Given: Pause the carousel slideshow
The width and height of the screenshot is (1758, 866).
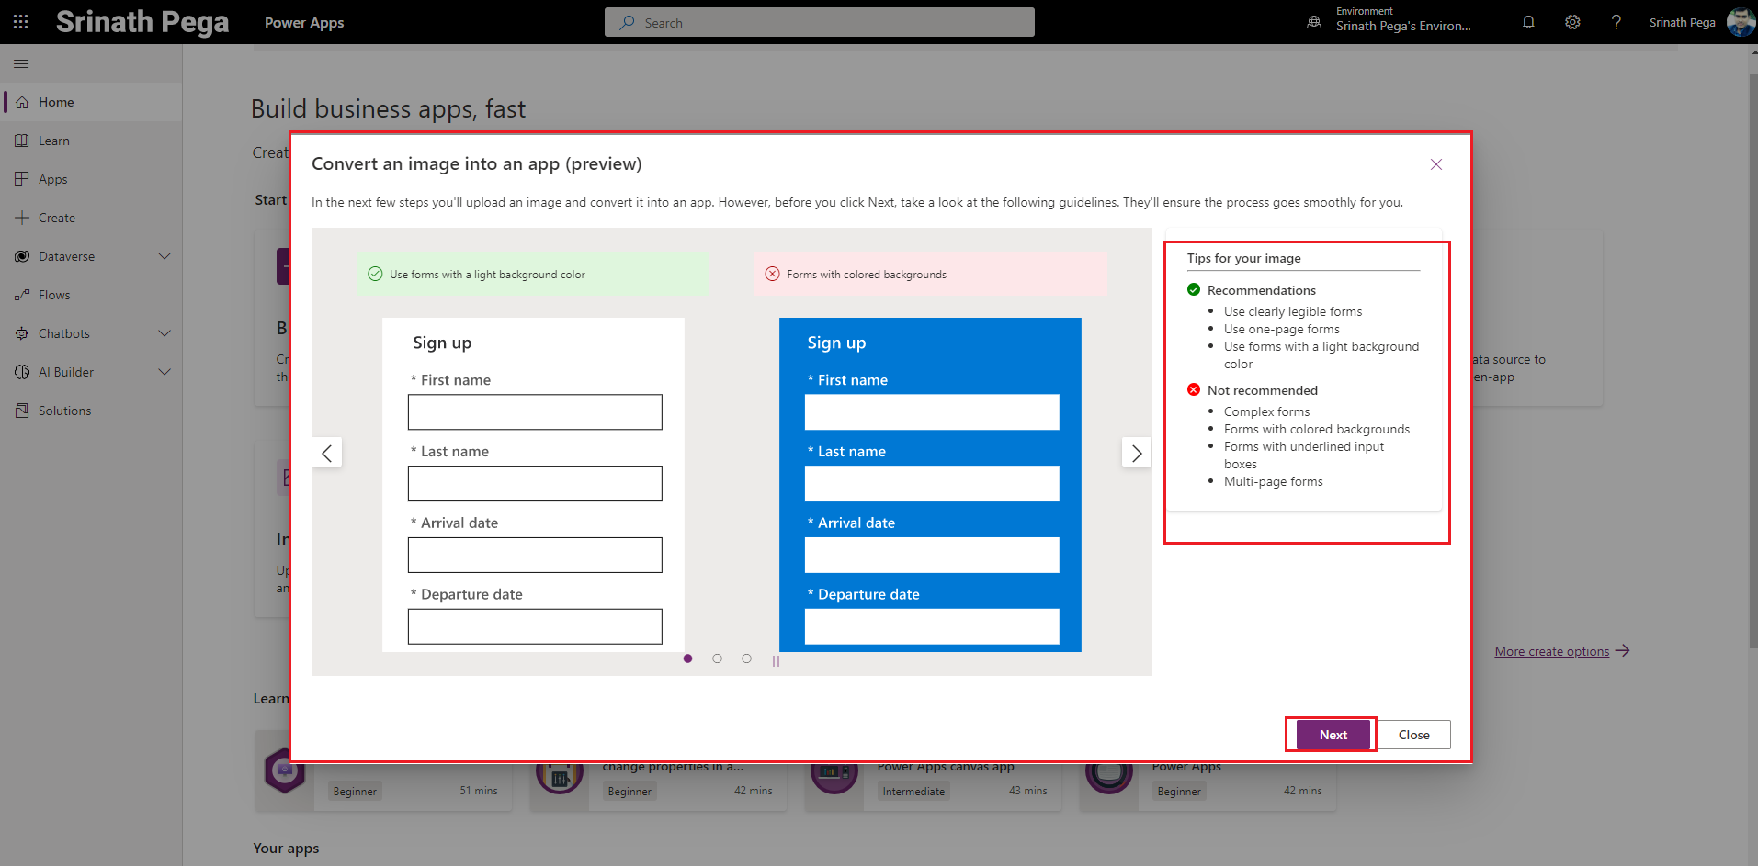Looking at the screenshot, I should 776,660.
